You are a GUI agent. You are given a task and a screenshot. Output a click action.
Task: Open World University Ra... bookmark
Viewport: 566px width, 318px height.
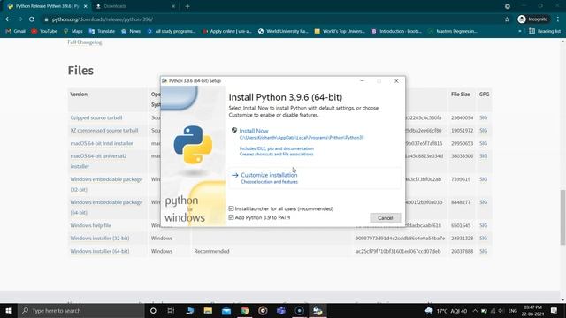coord(283,32)
